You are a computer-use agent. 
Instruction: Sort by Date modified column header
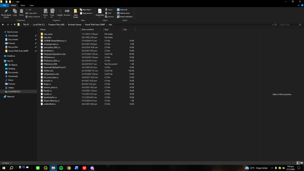92,30
